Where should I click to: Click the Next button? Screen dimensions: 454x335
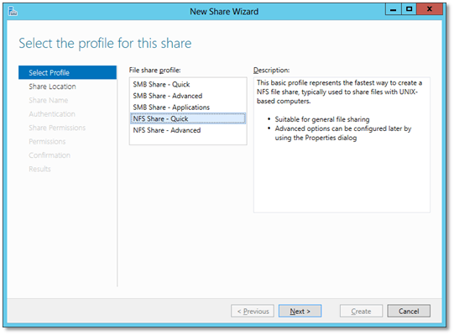[300, 311]
